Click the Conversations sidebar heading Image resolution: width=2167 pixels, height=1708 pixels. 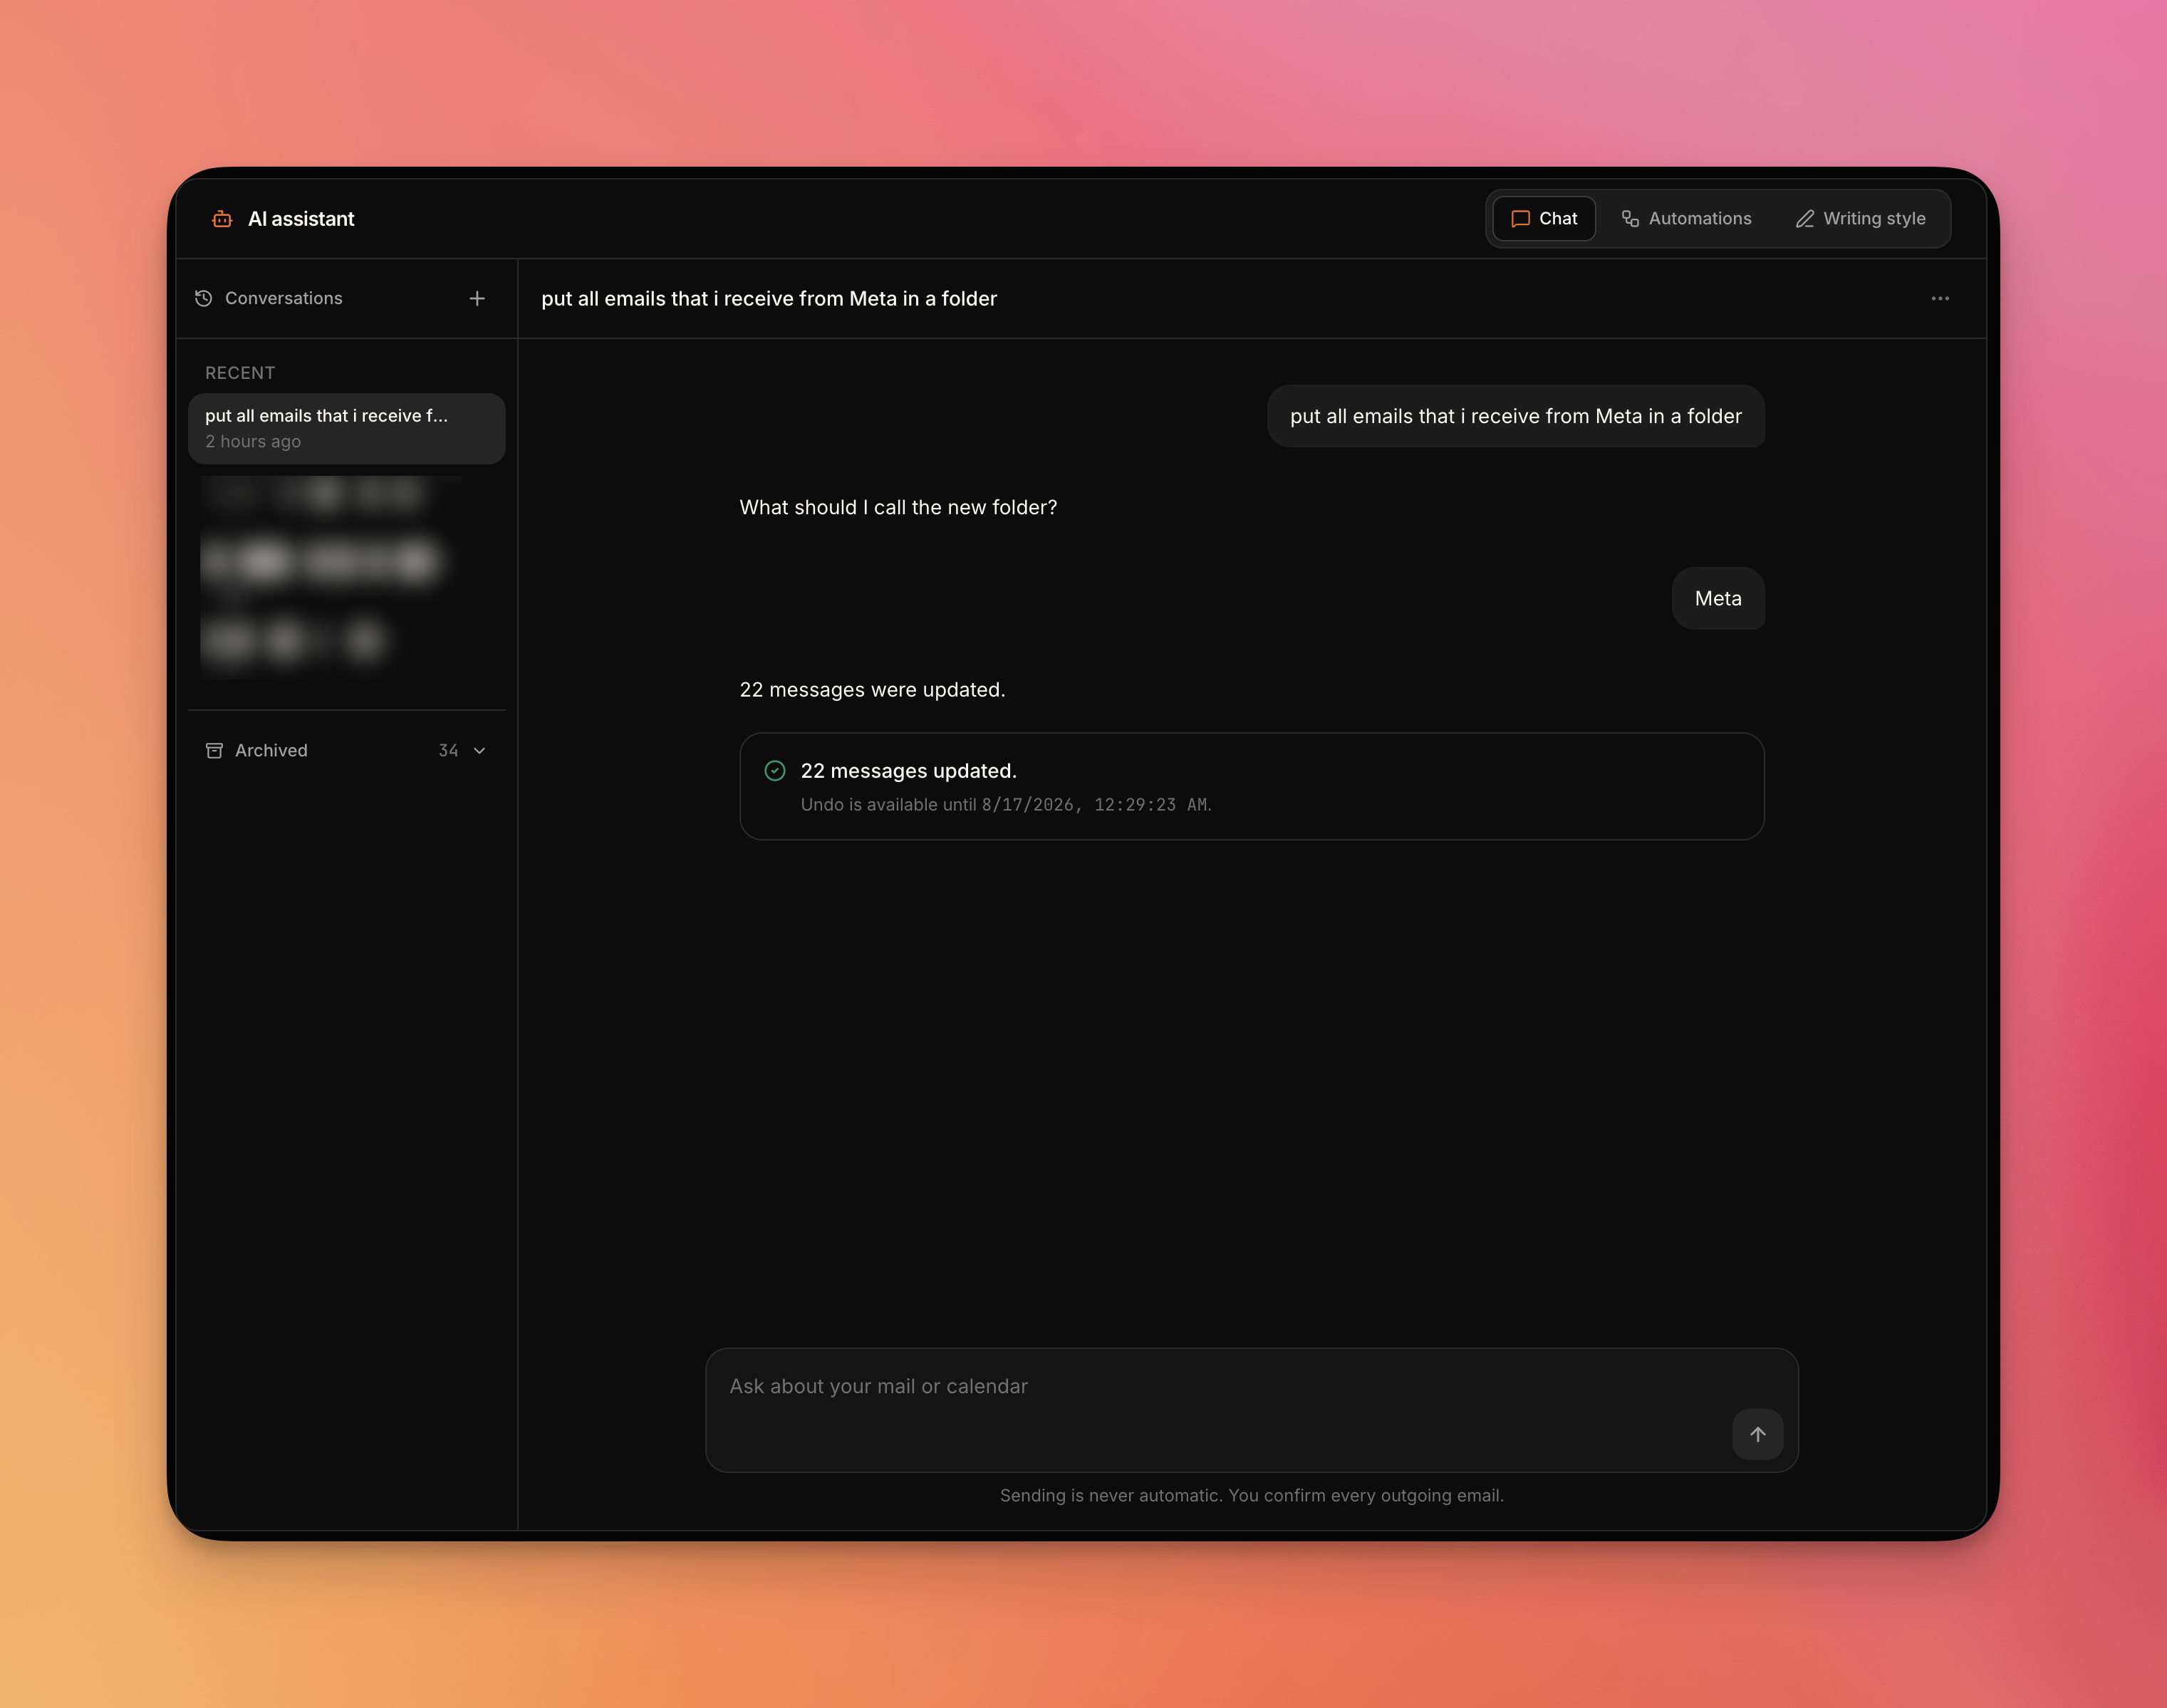284,298
